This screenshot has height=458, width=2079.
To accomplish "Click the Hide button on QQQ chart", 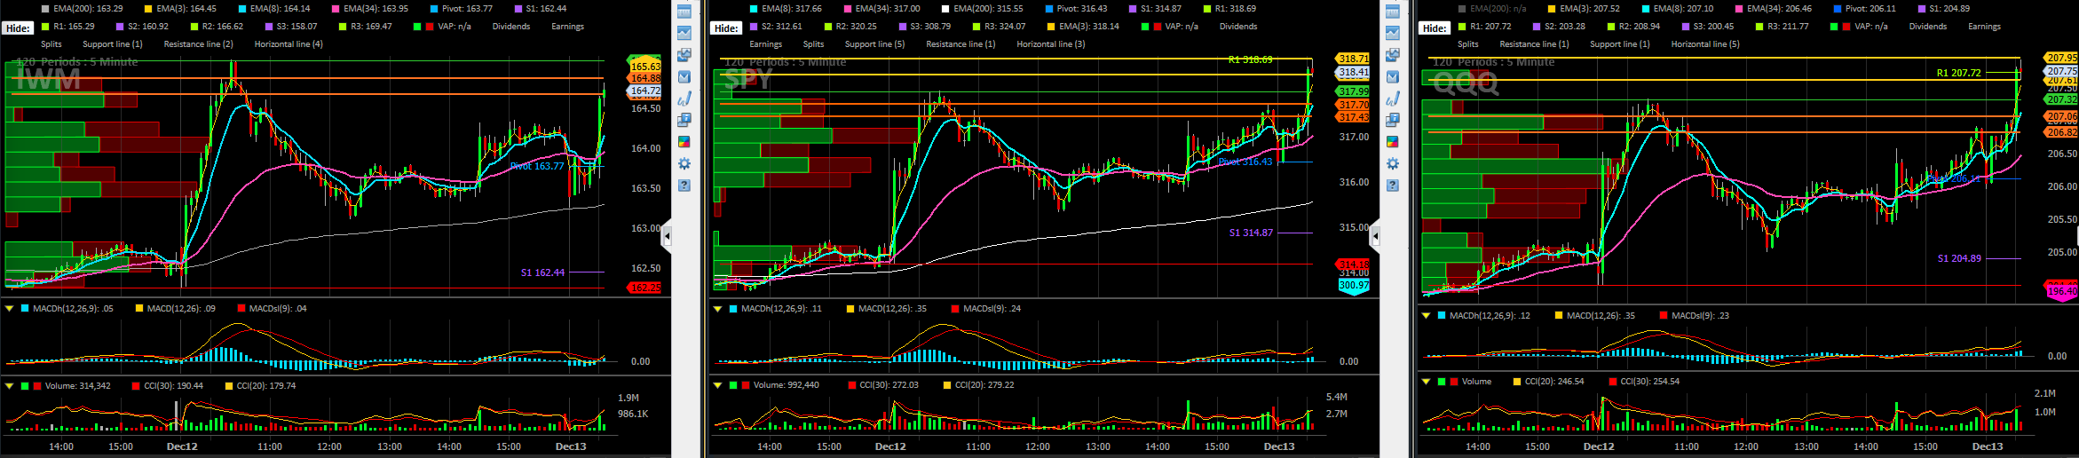I will point(1435,28).
